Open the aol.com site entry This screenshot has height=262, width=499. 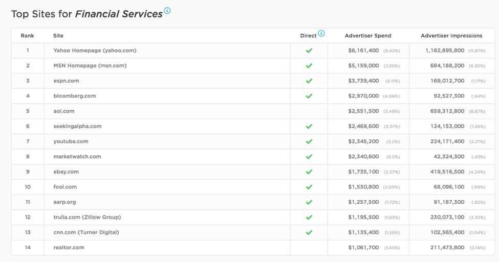click(x=63, y=111)
